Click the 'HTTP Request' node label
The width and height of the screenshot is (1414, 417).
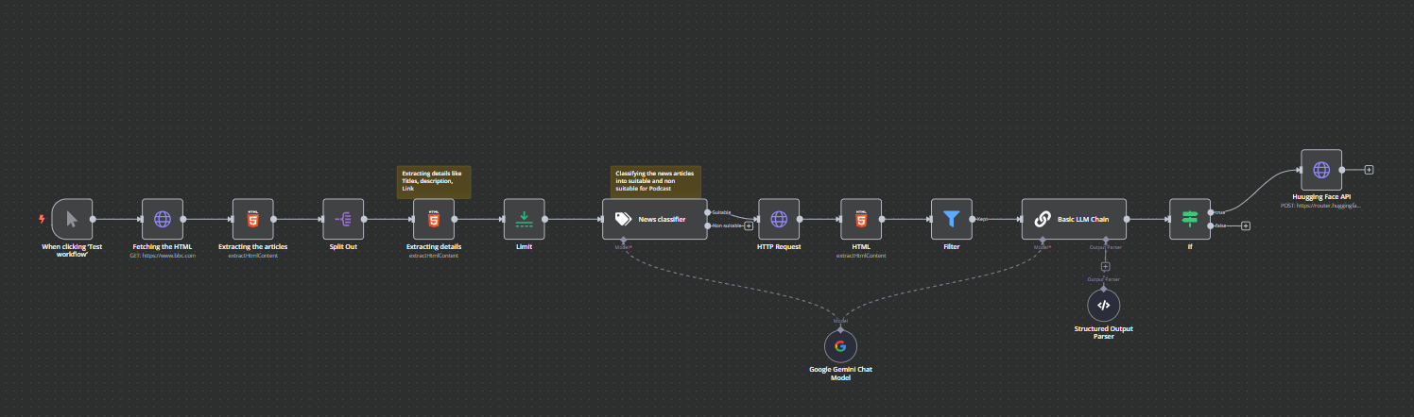click(x=779, y=247)
